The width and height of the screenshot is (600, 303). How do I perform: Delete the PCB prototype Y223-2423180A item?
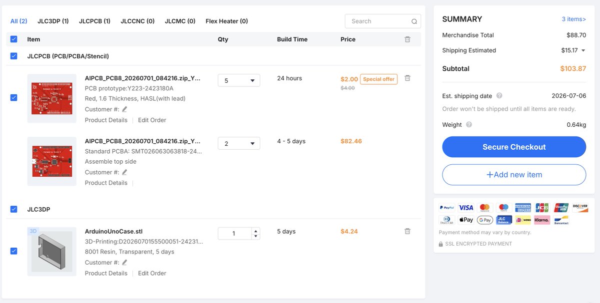point(407,78)
